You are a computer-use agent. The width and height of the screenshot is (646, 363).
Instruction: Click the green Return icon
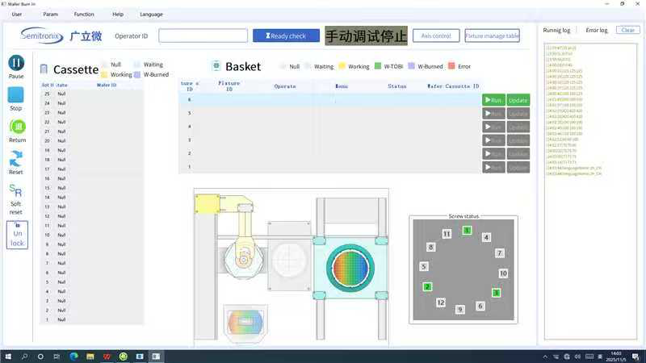pyautogui.click(x=16, y=127)
